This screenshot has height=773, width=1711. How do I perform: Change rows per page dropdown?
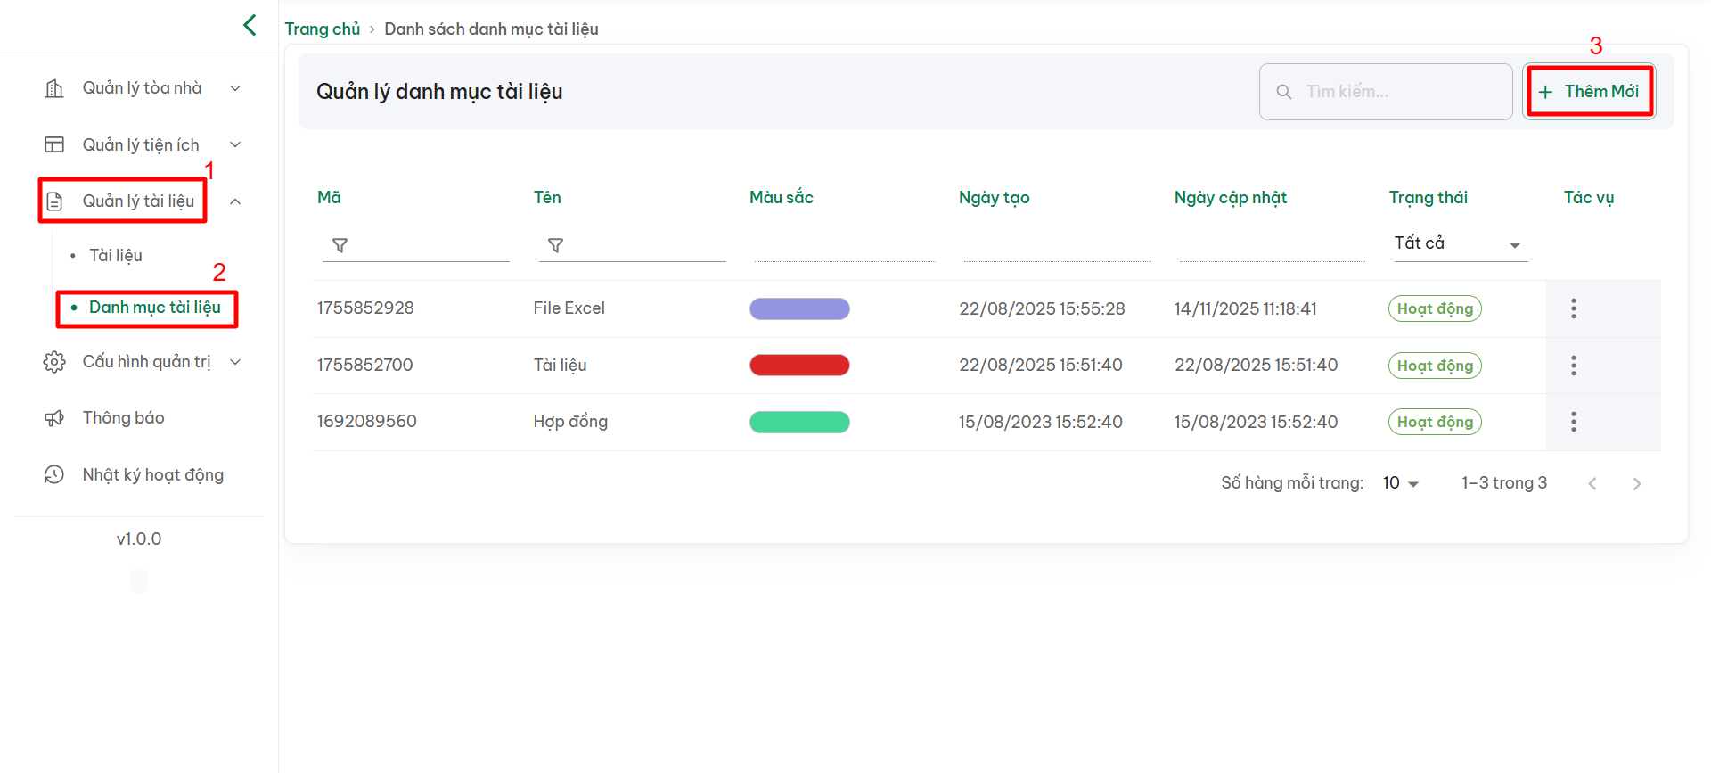(1401, 483)
